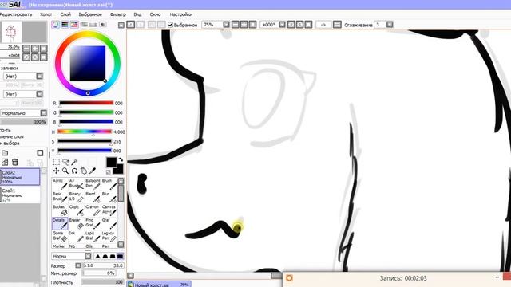This screenshot has width=511, height=287.
Task: Select the zoom magnifier tool
Action: pos(65,171)
